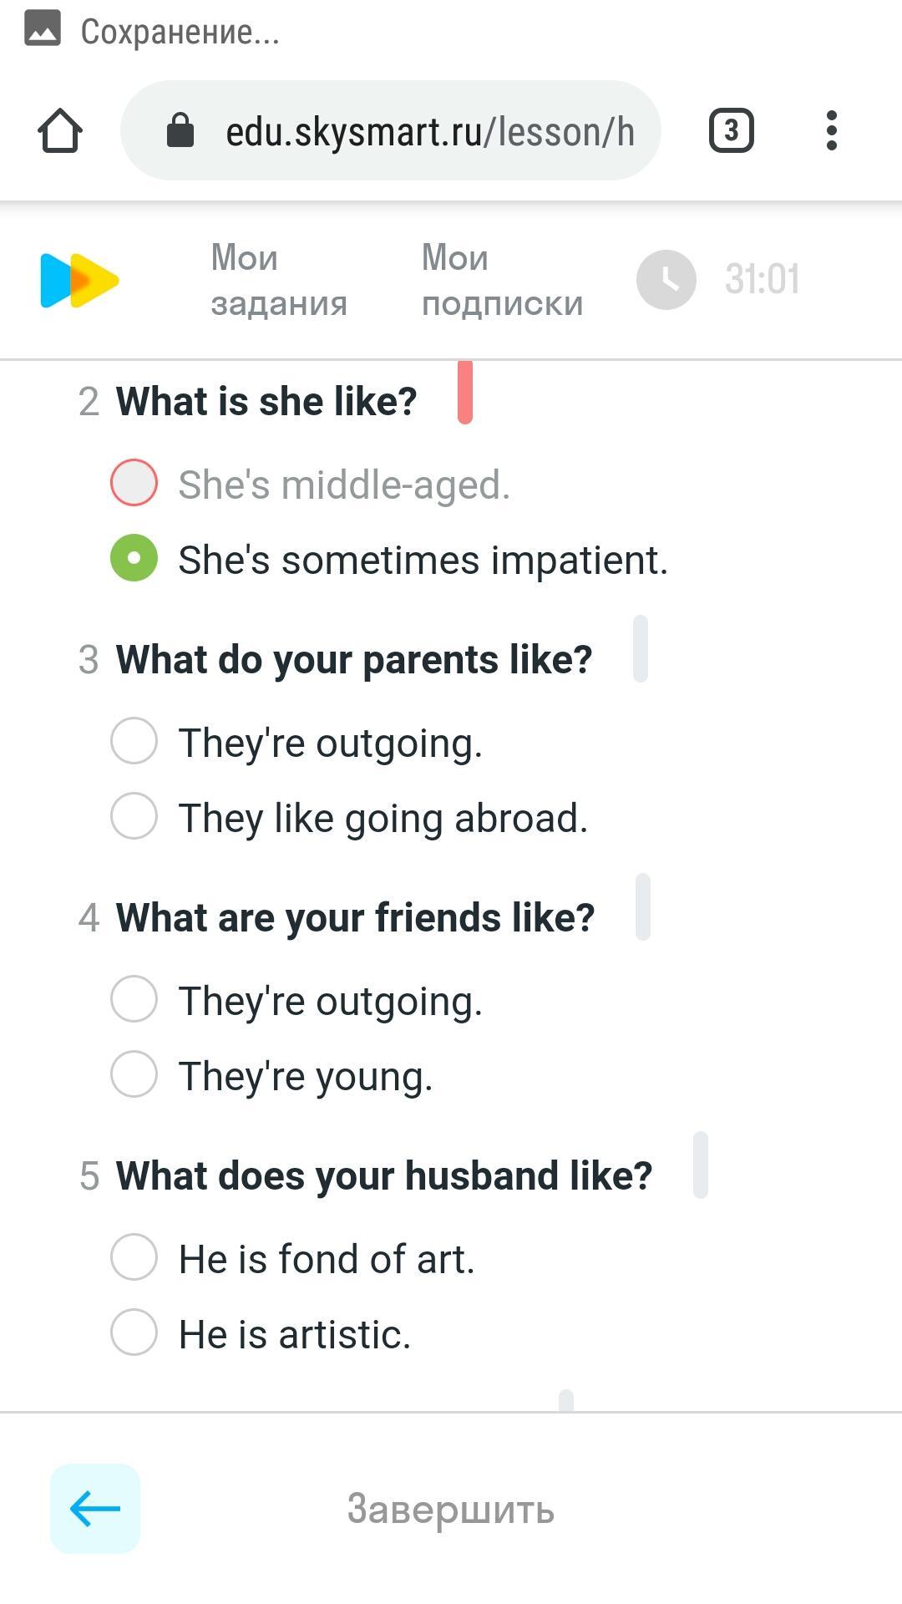The width and height of the screenshot is (902, 1604).
Task: Go to the "Мои подписки" tab
Action: [x=502, y=280]
